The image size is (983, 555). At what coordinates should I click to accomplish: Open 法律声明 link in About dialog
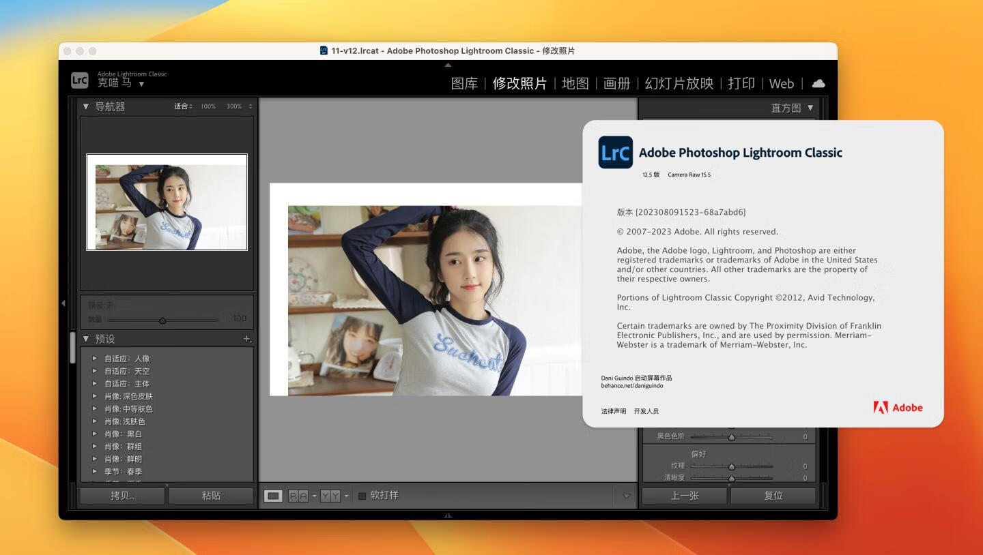point(613,411)
